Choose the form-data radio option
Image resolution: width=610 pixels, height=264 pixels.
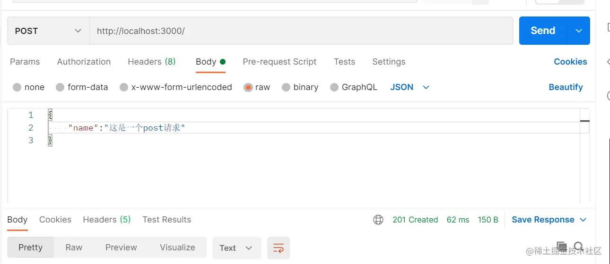pos(60,87)
